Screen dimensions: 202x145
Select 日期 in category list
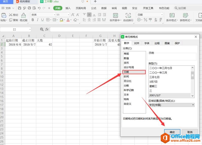pos(134,72)
